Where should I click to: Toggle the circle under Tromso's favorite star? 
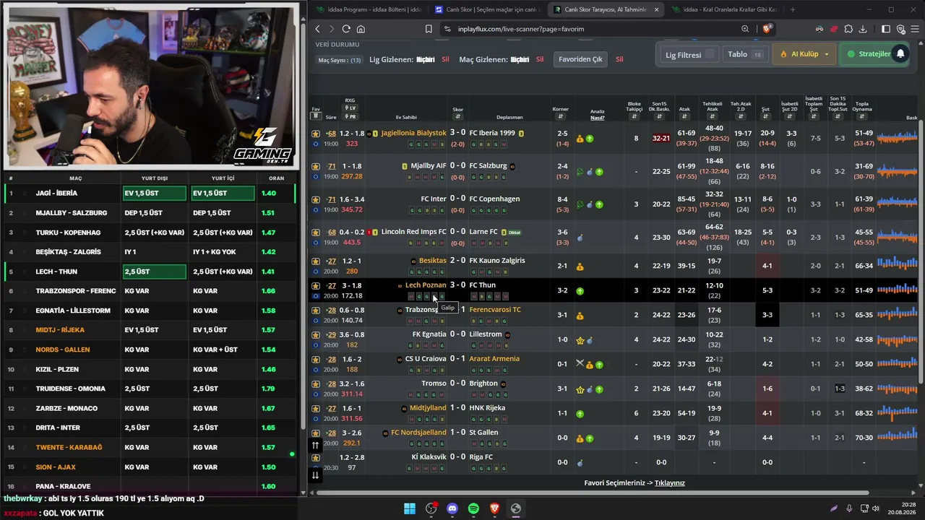point(316,394)
